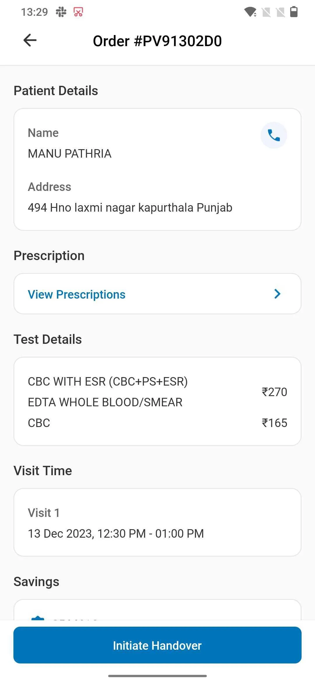This screenshot has width=315, height=683.
Task: Select the patient name MANU PATHRIA
Action: [70, 154]
